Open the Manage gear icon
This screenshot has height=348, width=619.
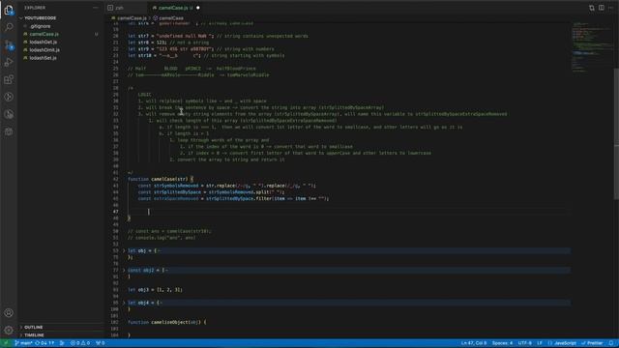[9, 330]
